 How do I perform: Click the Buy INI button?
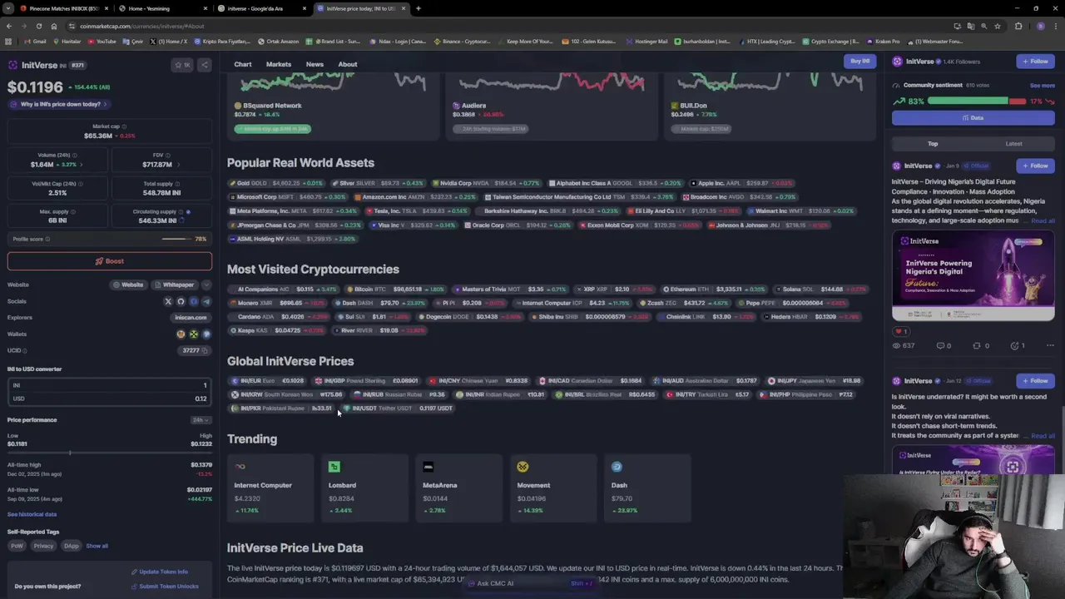[860, 61]
